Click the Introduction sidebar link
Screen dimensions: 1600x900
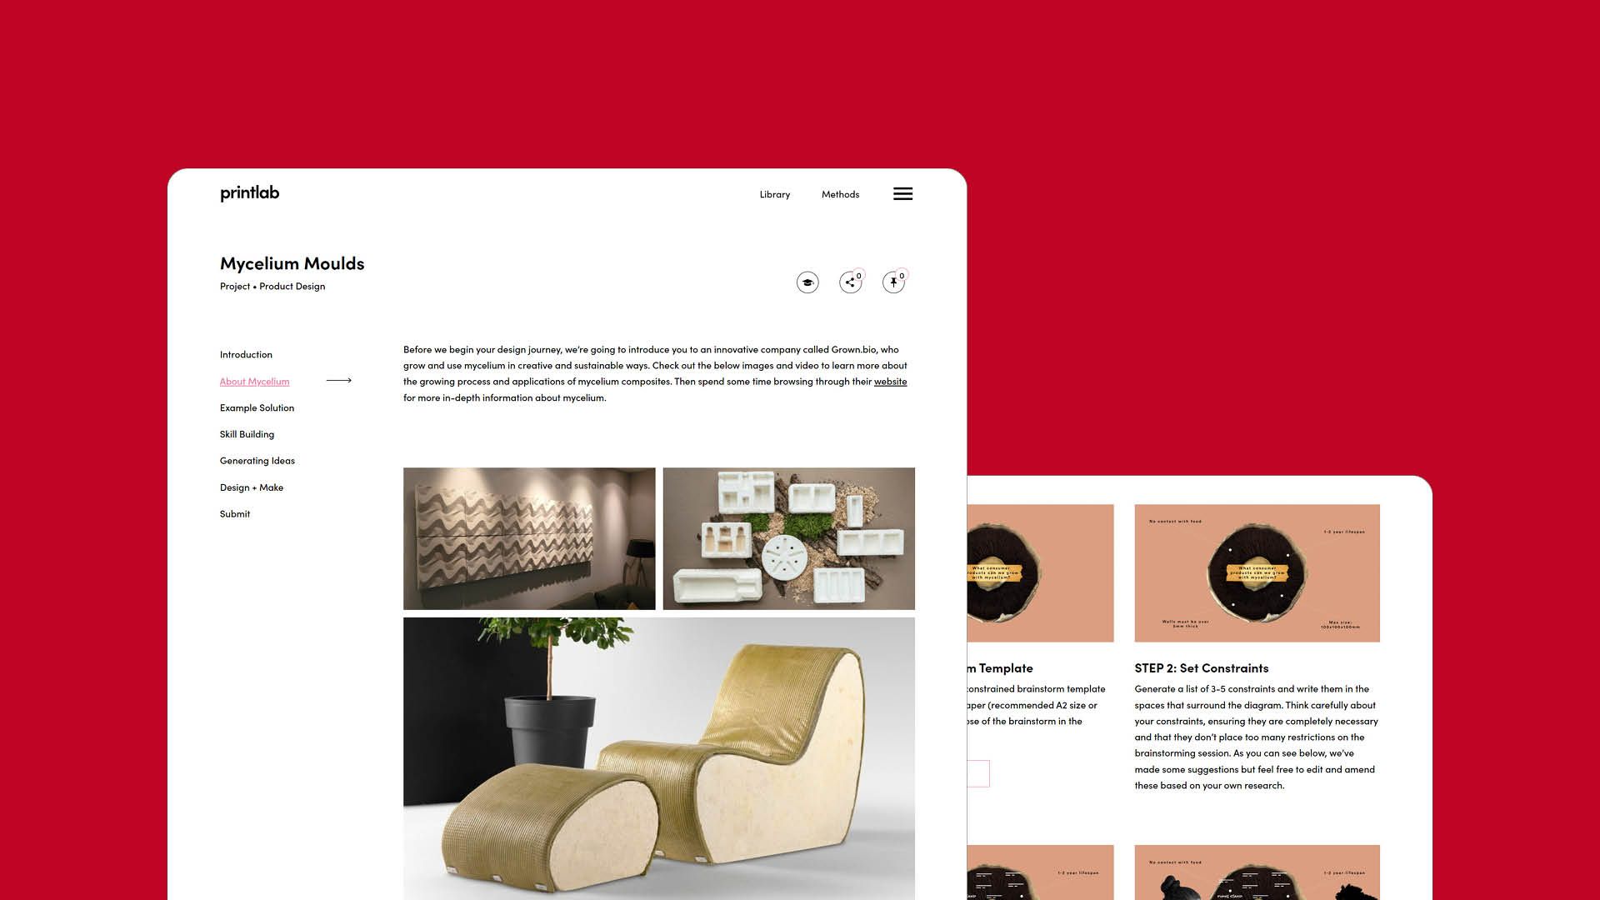click(245, 354)
